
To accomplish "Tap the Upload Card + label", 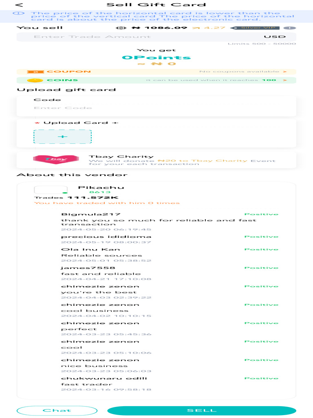I will pyautogui.click(x=81, y=123).
